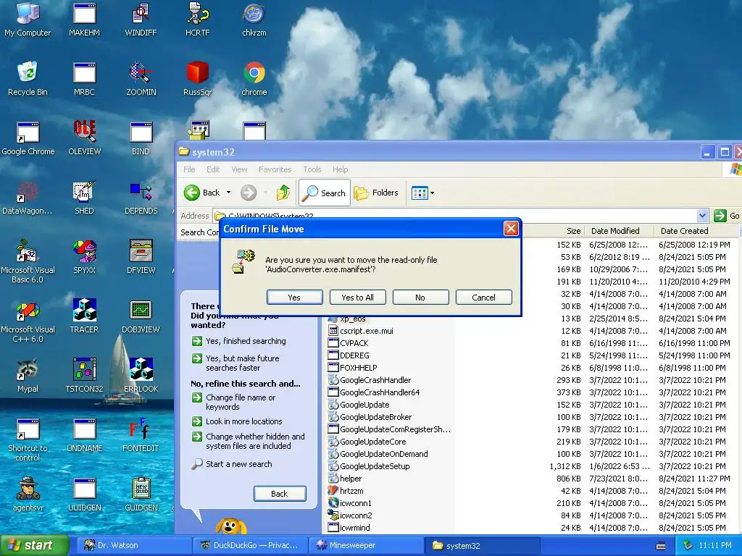Open the Views dropdown button
This screenshot has height=556, width=742.
422,193
